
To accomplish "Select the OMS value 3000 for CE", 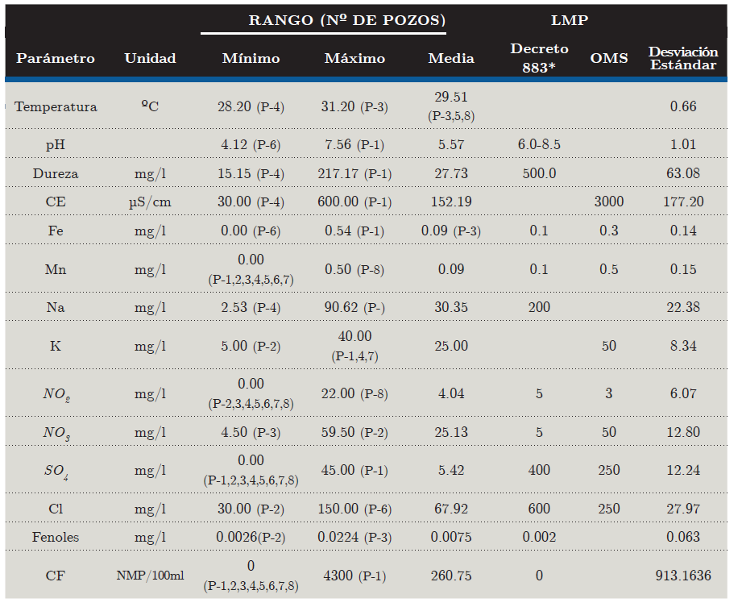I will coord(609,202).
